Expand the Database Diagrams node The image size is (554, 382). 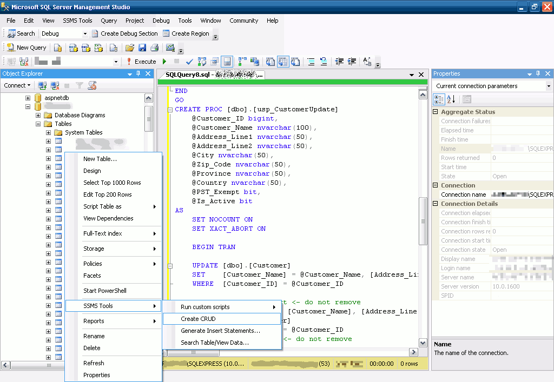tap(38, 115)
